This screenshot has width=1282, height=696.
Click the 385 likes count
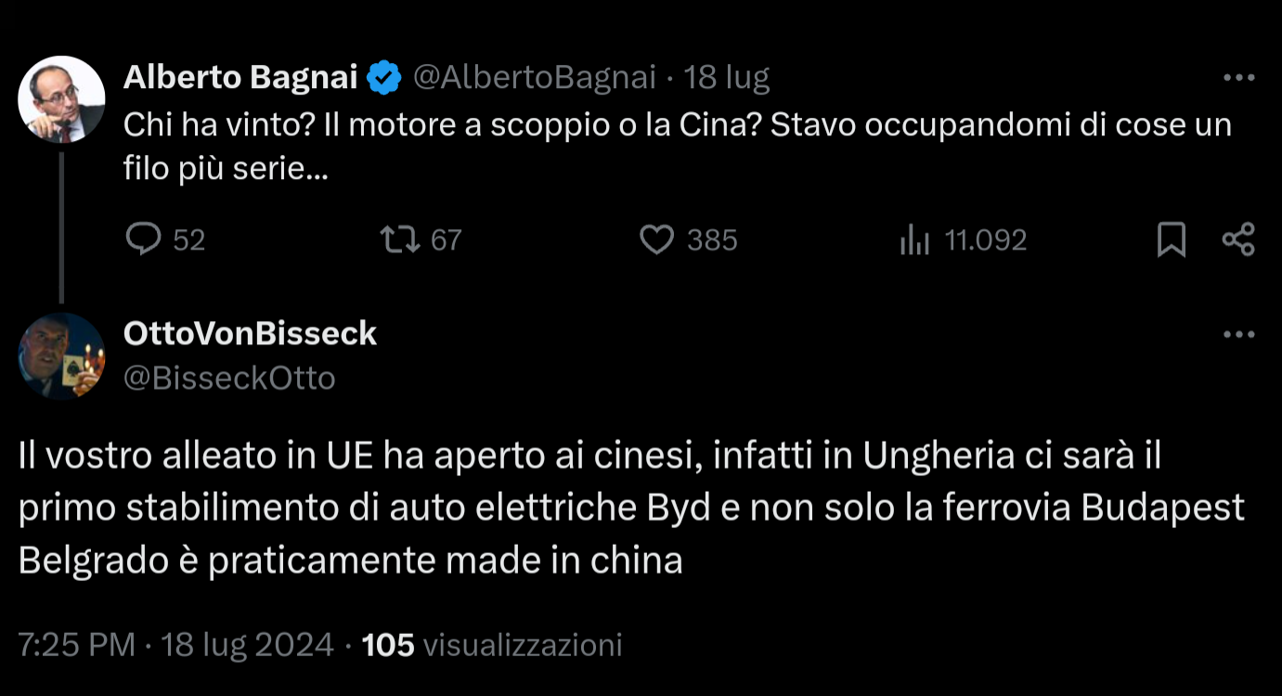[x=712, y=240]
